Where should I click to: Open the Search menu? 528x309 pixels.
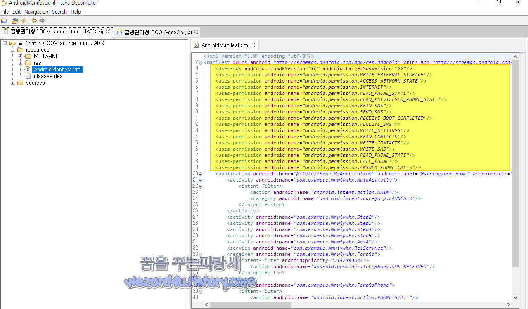coord(59,12)
